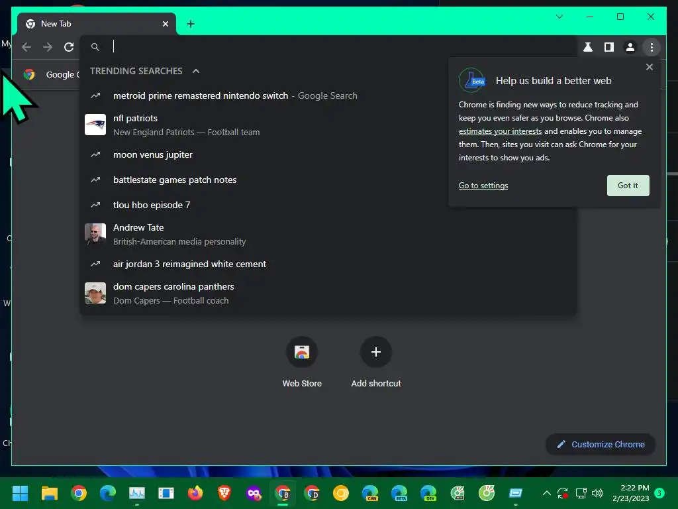The image size is (678, 509).
Task: Dismiss the 'Help us build a better web' popup
Action: [x=649, y=67]
